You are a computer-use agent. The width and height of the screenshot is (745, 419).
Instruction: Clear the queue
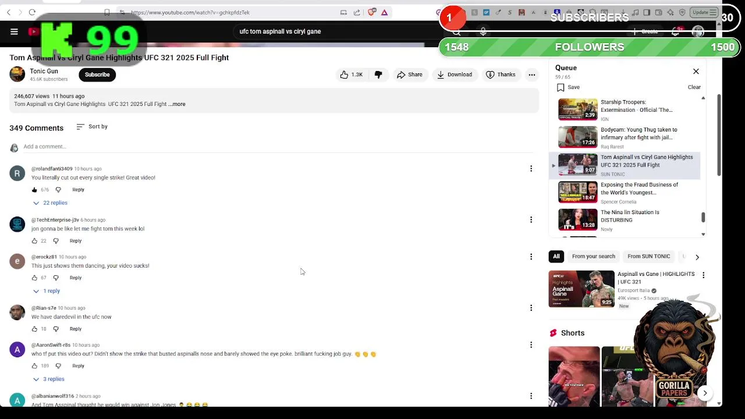694,87
